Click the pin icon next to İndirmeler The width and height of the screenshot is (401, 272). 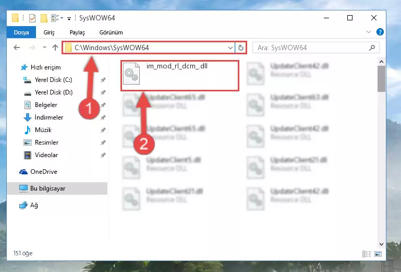pos(103,117)
